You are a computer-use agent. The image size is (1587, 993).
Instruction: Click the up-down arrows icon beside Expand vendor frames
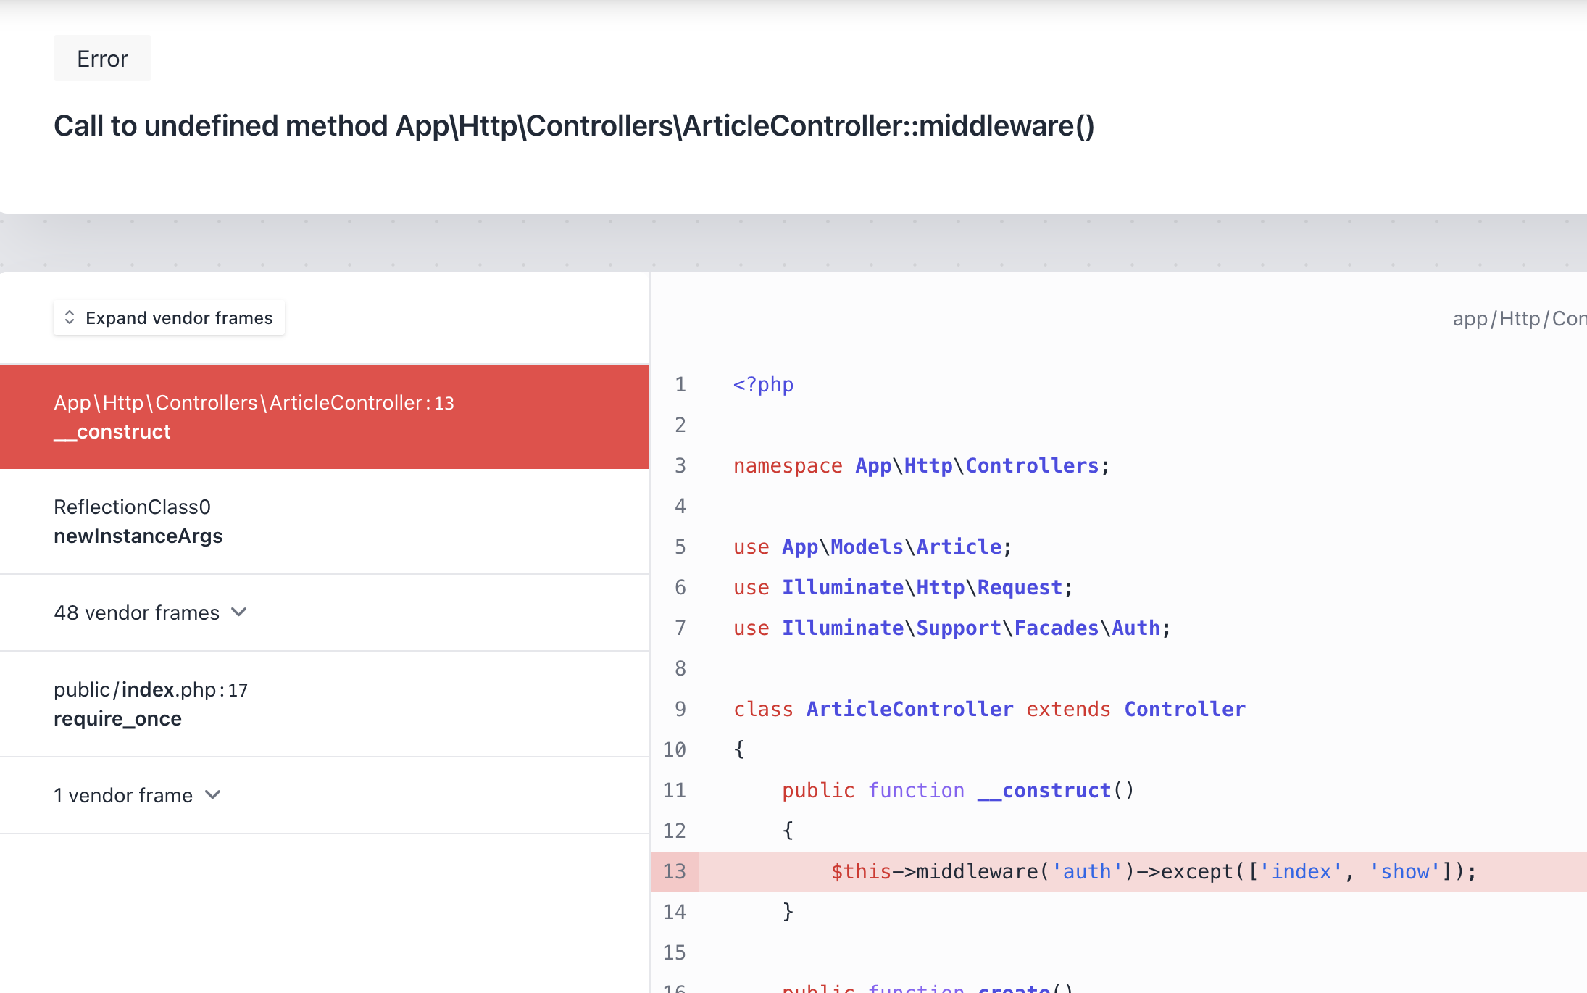70,317
